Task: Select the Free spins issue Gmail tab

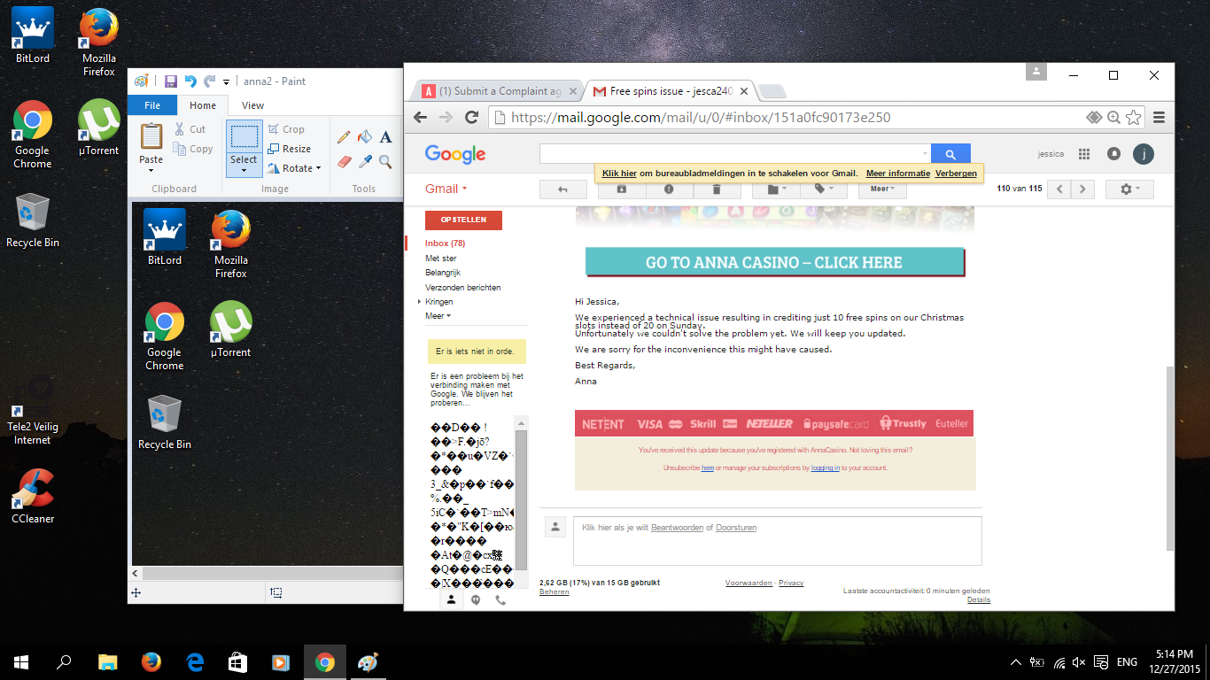Action: click(x=671, y=91)
